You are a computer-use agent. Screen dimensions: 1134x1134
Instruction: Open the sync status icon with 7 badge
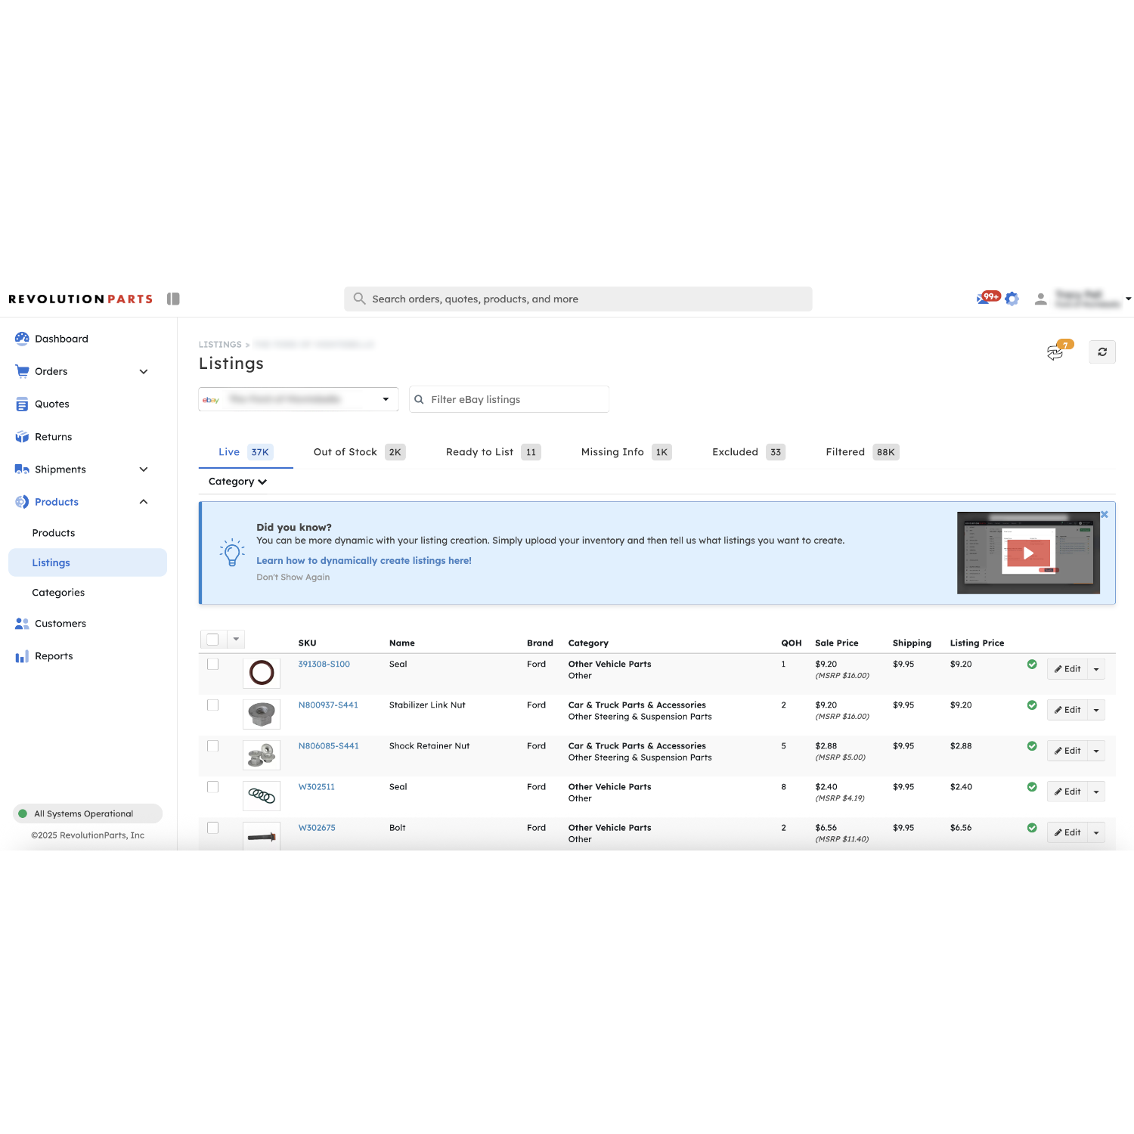coord(1058,351)
